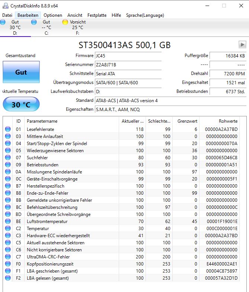Click the Eigenschaften field S.M.A.R.T., AAM, NCQ
This screenshot has height=292, width=249.
170,110
